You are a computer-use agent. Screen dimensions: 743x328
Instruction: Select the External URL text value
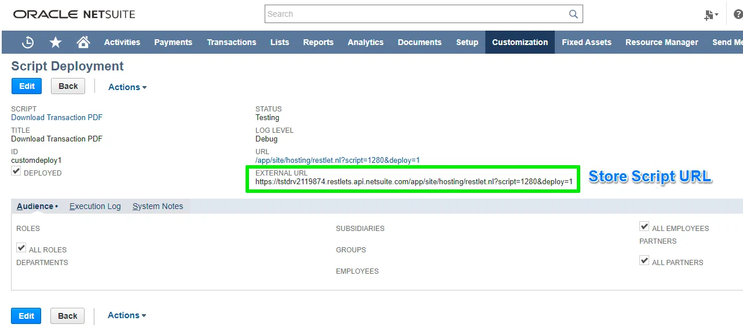tap(414, 182)
